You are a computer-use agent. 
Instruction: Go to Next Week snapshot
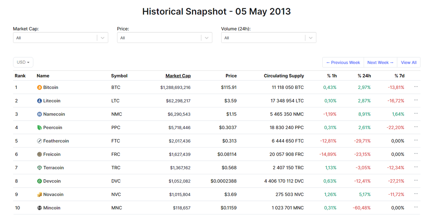click(x=380, y=63)
